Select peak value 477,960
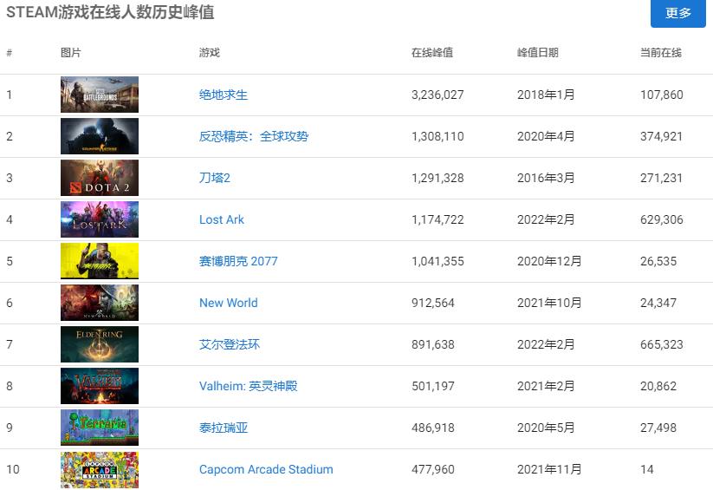The image size is (713, 490). point(433,469)
